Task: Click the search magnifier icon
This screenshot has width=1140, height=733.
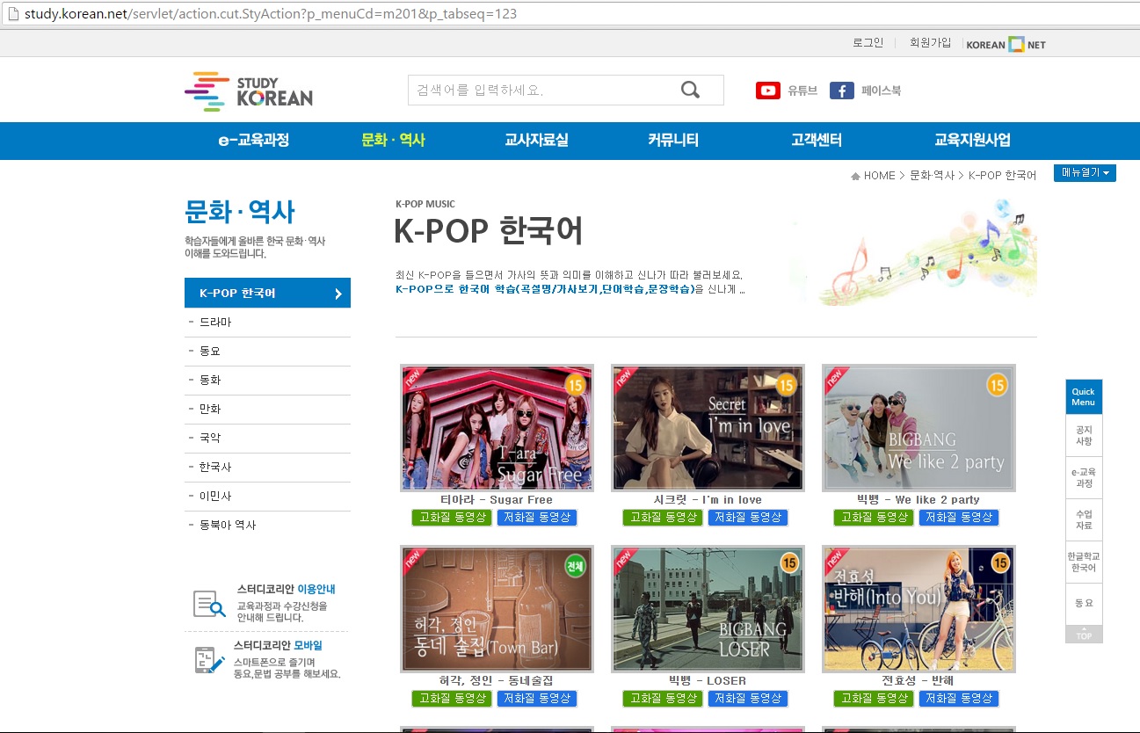Action: click(691, 90)
